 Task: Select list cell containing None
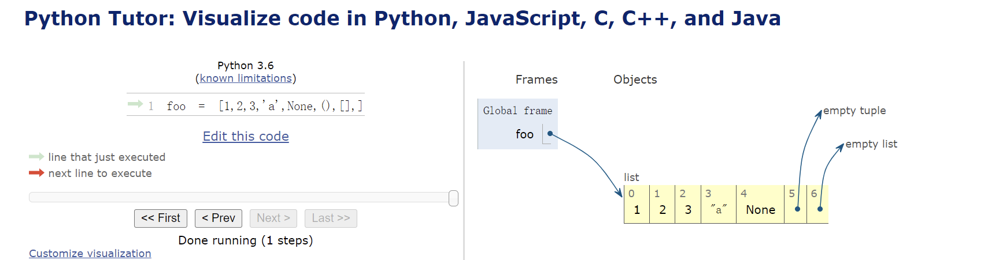760,210
